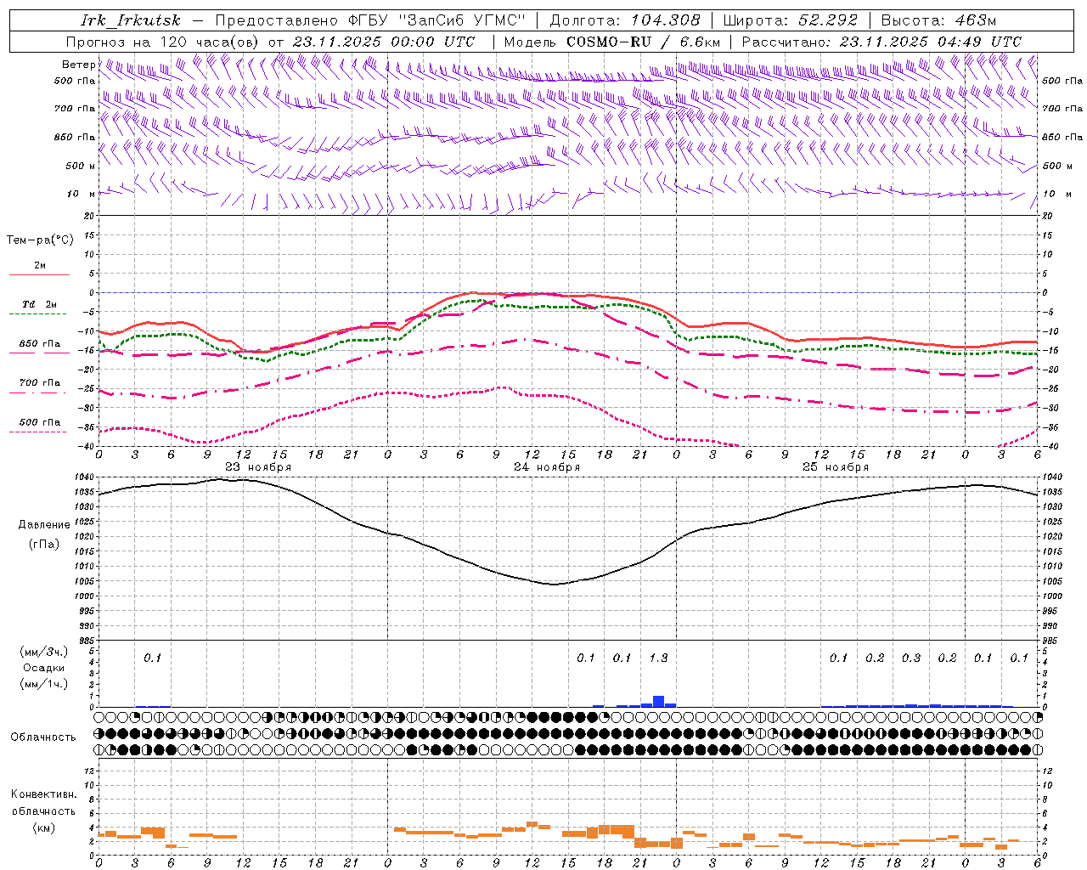
Task: Click the "(мм/1ч.)" precipitation unit label
Action: [x=44, y=684]
